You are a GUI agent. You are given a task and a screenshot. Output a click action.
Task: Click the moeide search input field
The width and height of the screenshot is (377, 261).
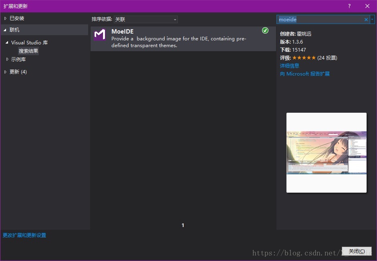[321, 20]
